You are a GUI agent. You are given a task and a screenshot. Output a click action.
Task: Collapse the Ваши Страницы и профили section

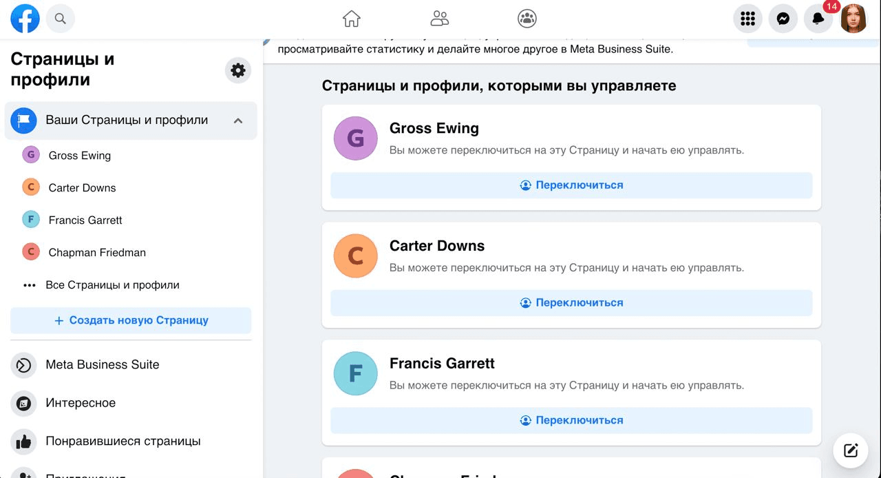[x=238, y=121]
